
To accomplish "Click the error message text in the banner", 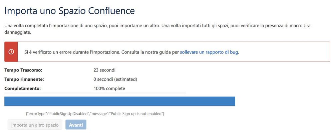I will [x=132, y=52].
